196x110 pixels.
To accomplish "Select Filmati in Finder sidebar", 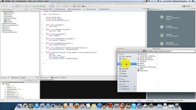I will [x=124, y=71].
